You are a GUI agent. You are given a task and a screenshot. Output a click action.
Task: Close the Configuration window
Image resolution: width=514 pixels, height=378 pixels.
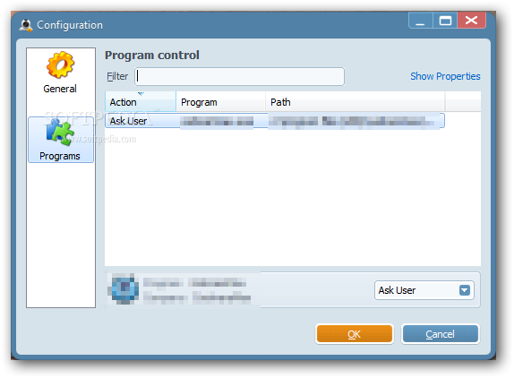(x=471, y=21)
